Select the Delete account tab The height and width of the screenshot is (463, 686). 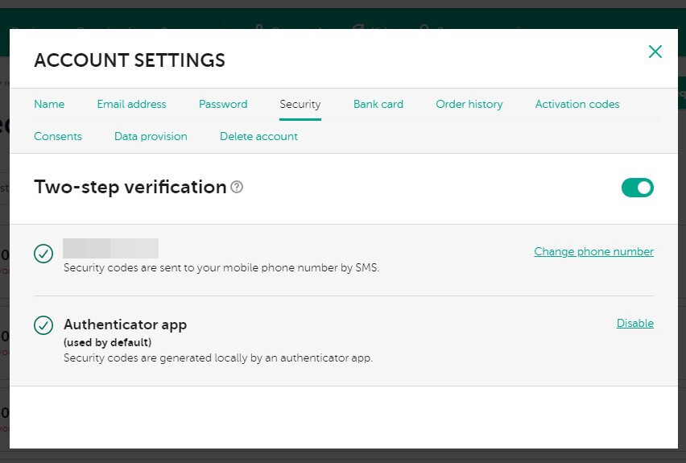point(258,136)
